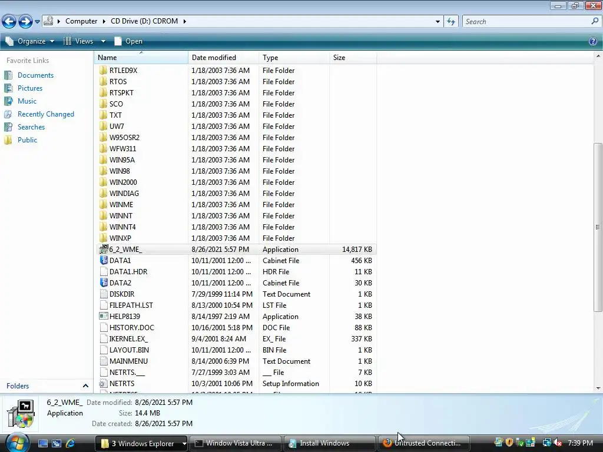Image resolution: width=603 pixels, height=452 pixels.
Task: Select the DATA1 cabinet file icon
Action: tap(104, 260)
